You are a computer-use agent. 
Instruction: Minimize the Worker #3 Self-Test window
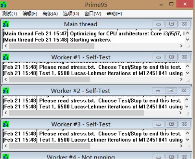tap(158, 124)
